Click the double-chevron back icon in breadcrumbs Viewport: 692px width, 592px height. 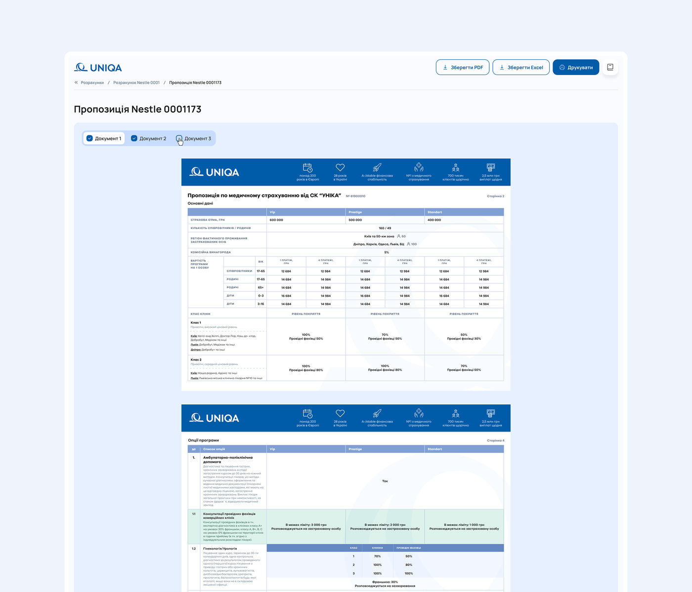click(x=76, y=82)
